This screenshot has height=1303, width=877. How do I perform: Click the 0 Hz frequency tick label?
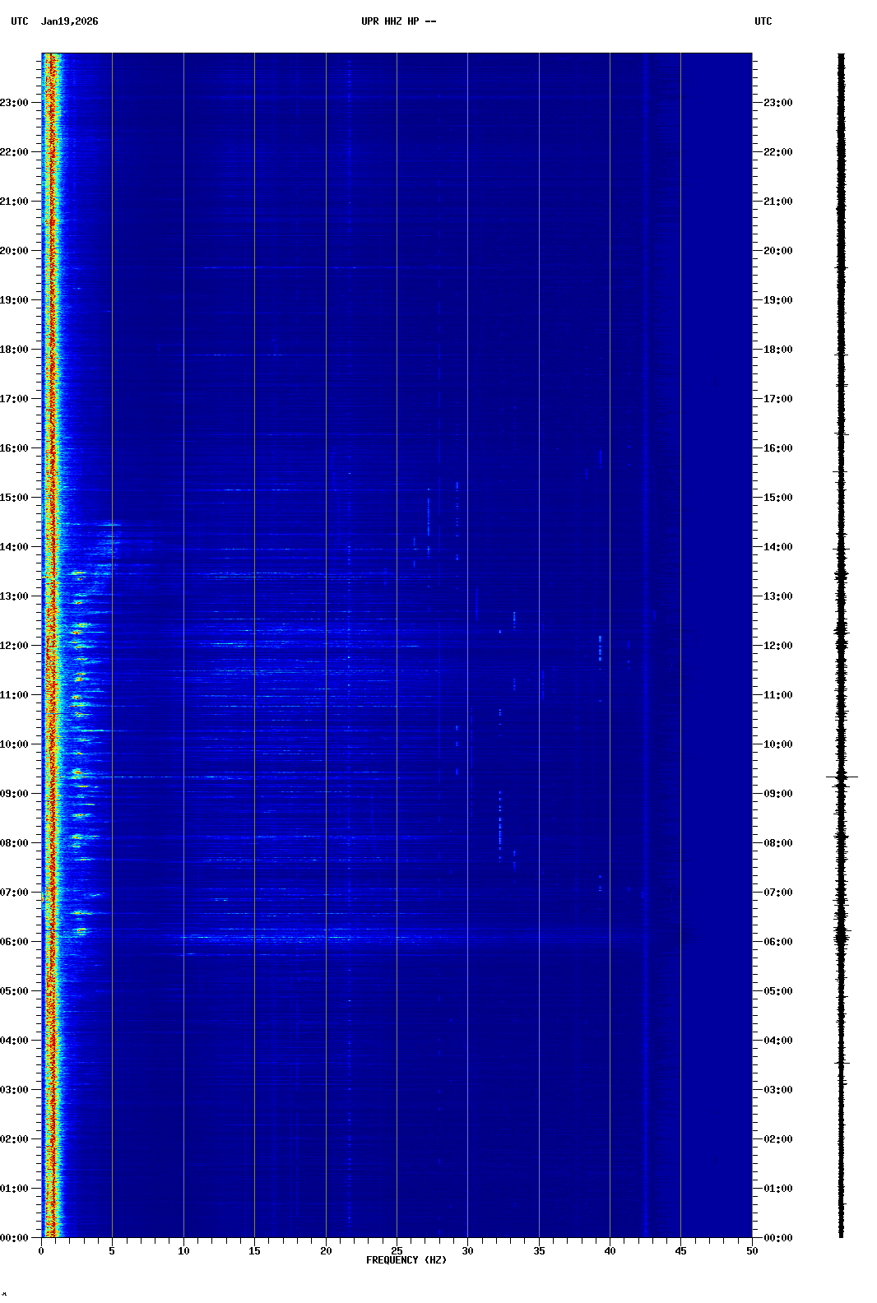point(41,1251)
